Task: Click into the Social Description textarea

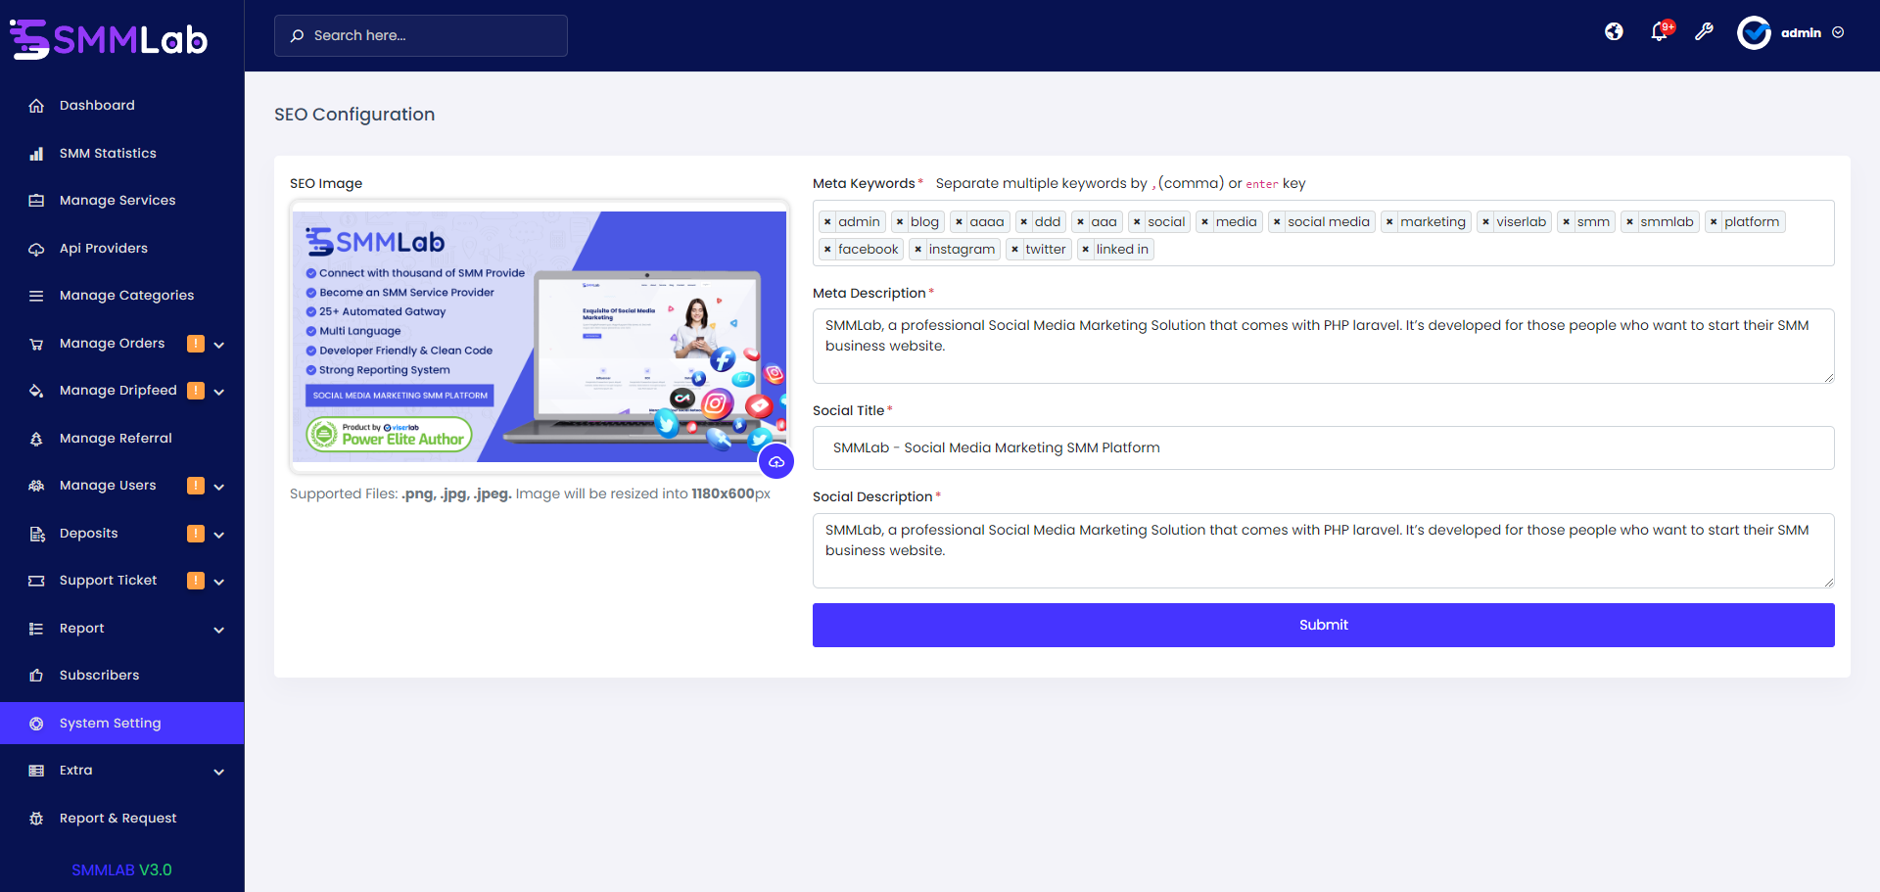Action: coord(1324,550)
